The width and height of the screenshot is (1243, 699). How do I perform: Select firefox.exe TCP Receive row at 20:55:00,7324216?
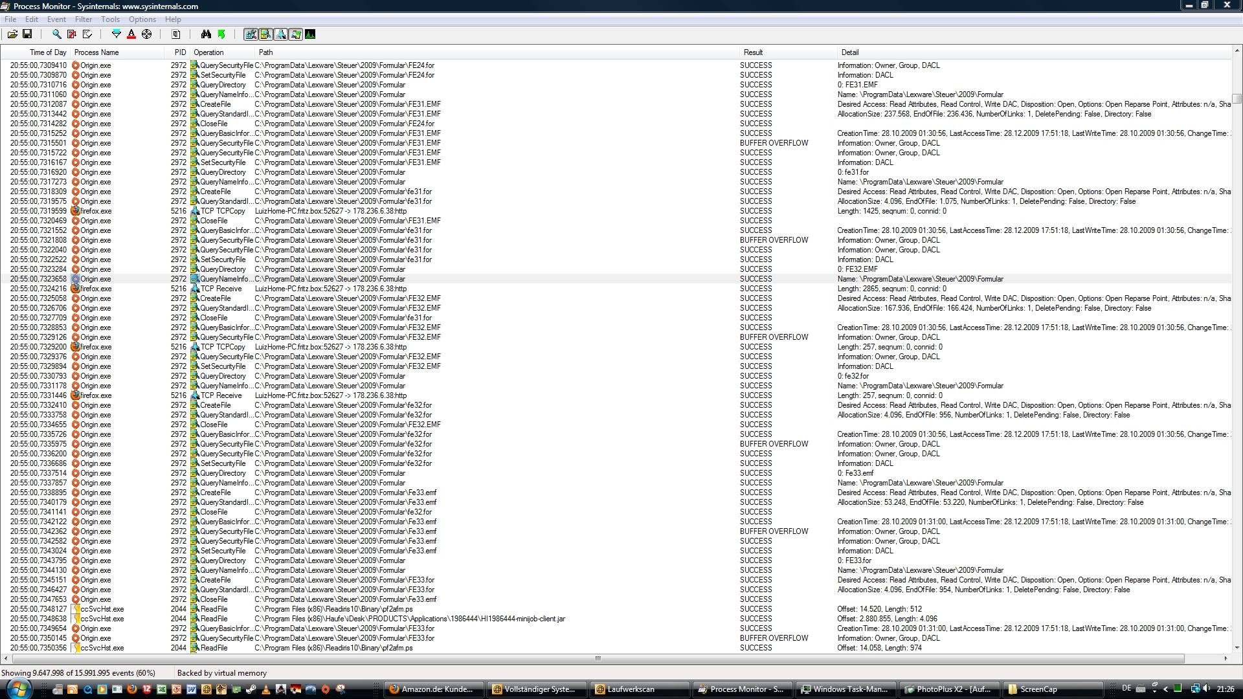click(x=616, y=289)
